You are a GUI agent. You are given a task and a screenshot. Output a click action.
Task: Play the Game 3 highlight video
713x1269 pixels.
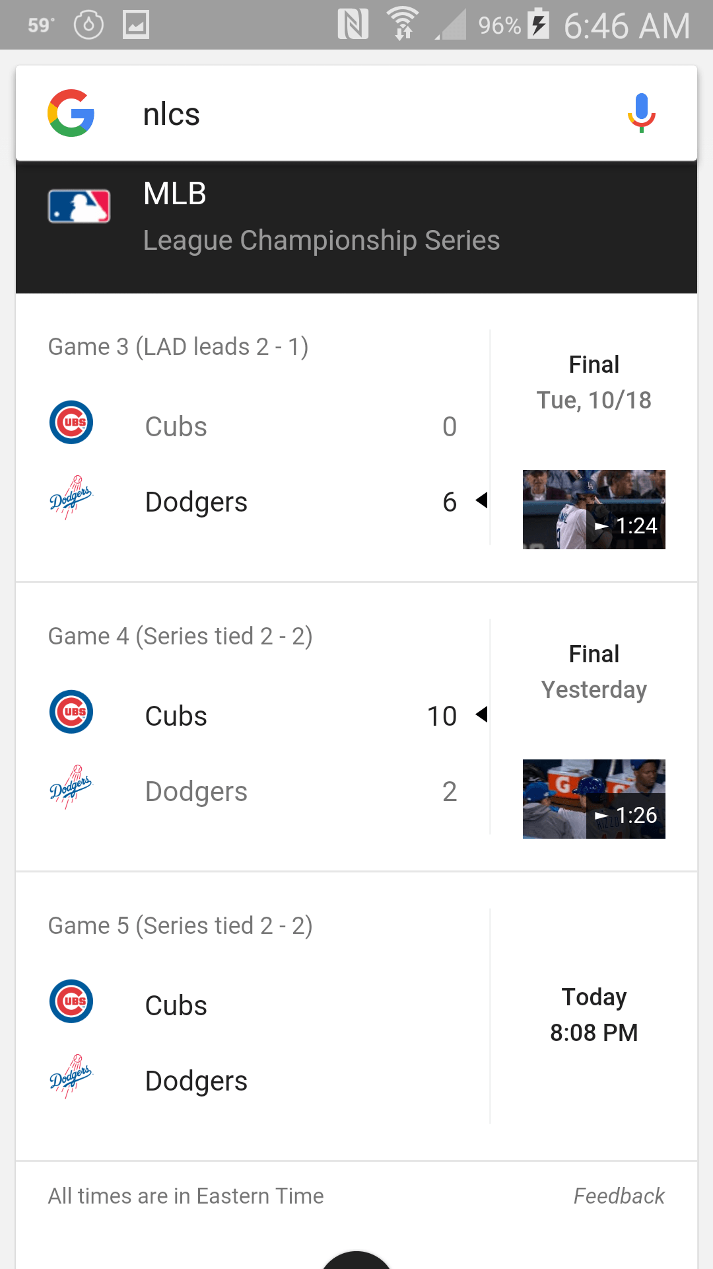click(594, 510)
